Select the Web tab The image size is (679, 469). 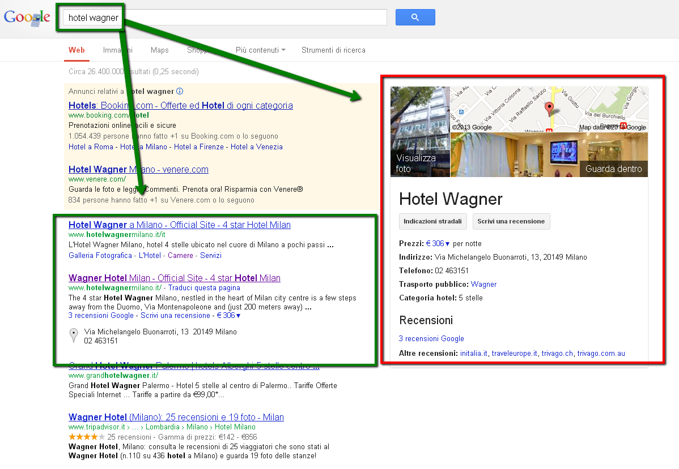(x=77, y=50)
